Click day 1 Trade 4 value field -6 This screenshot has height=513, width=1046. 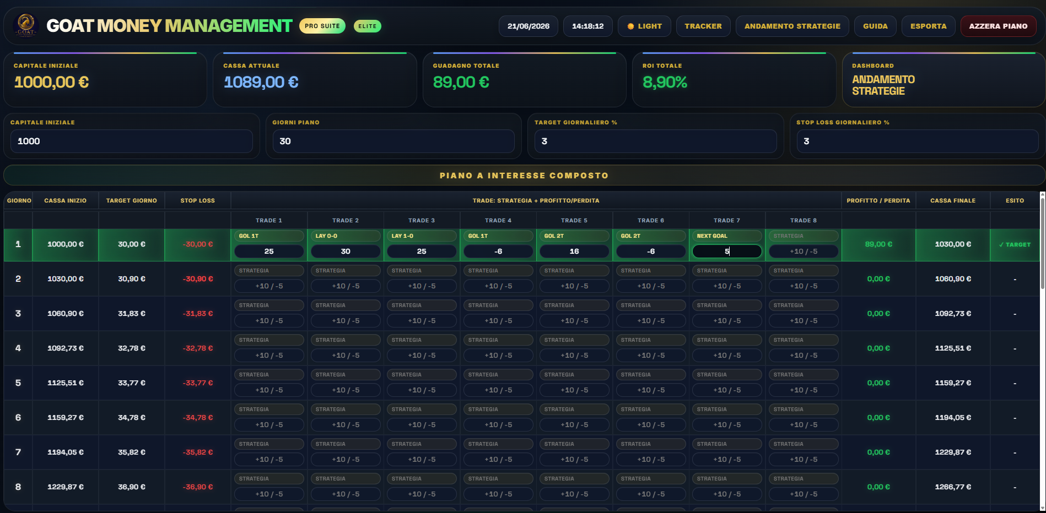498,251
